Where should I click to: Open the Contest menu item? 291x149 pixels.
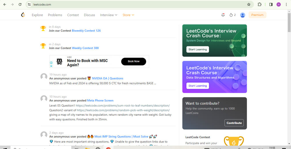(73, 15)
